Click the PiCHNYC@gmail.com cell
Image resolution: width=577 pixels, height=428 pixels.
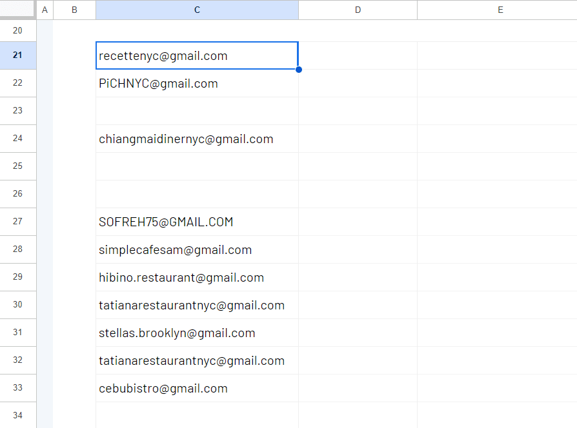pyautogui.click(x=196, y=84)
